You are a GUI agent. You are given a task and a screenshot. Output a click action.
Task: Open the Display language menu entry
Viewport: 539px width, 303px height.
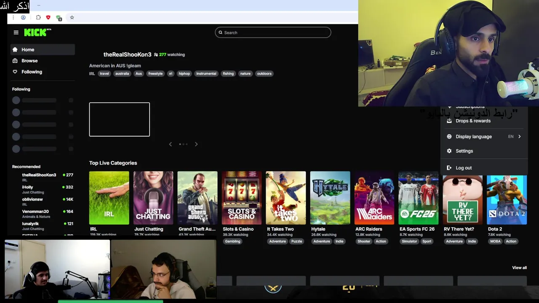pyautogui.click(x=484, y=136)
